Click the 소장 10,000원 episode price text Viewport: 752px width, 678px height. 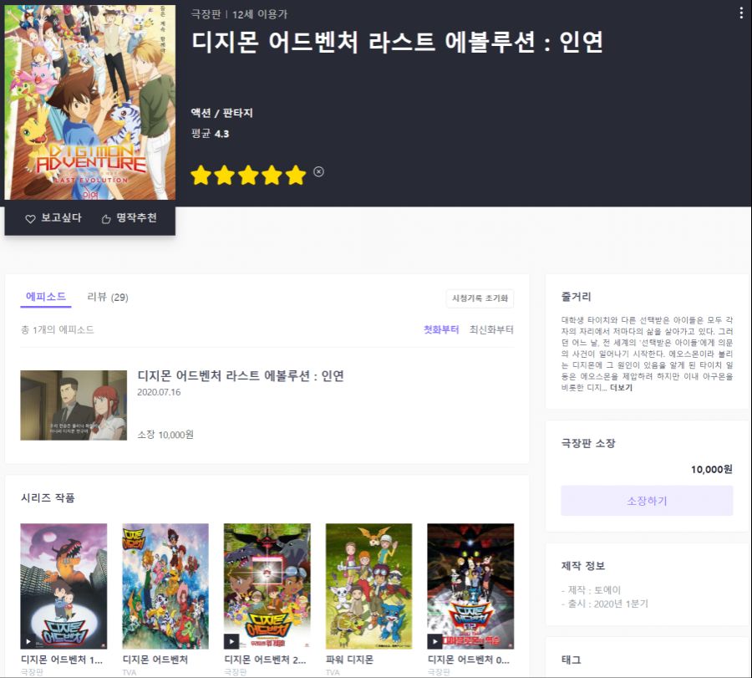pos(165,435)
